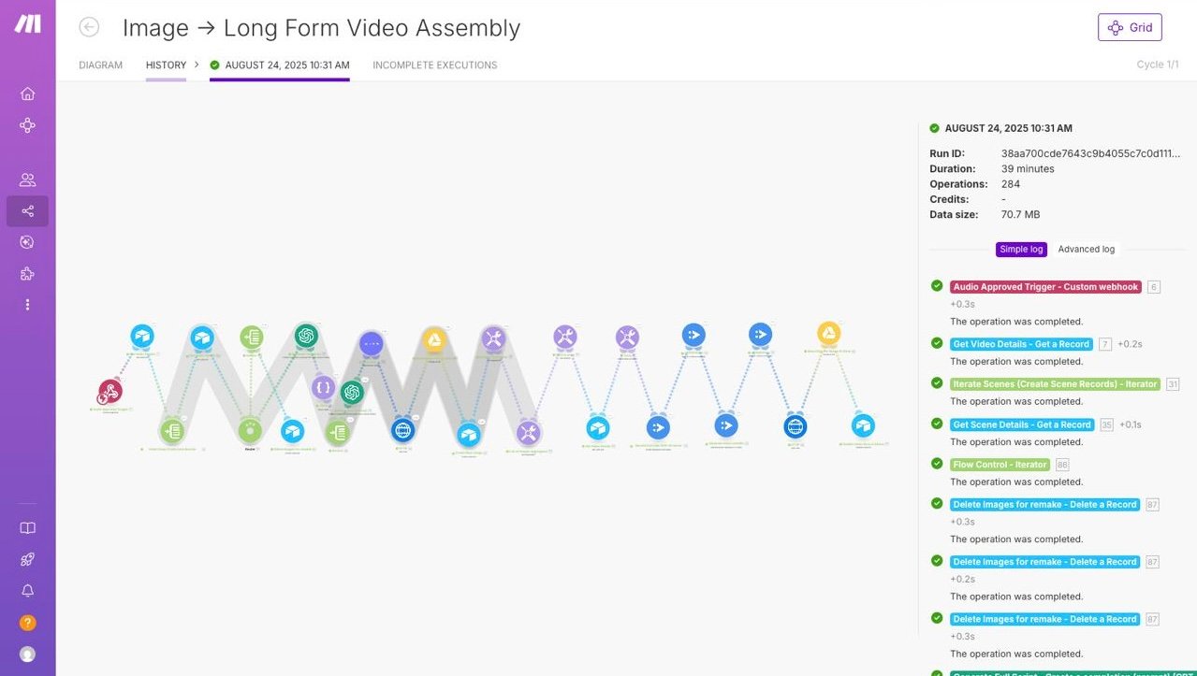1197x676 pixels.
Task: Click the truncated Run ID value
Action: tap(1090, 153)
